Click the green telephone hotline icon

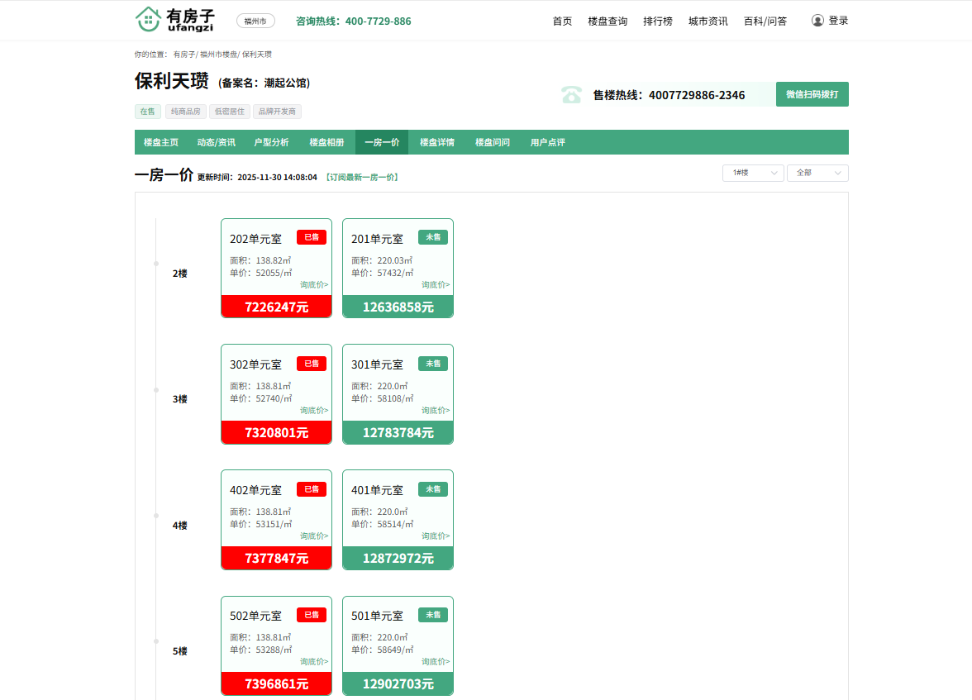pos(571,94)
